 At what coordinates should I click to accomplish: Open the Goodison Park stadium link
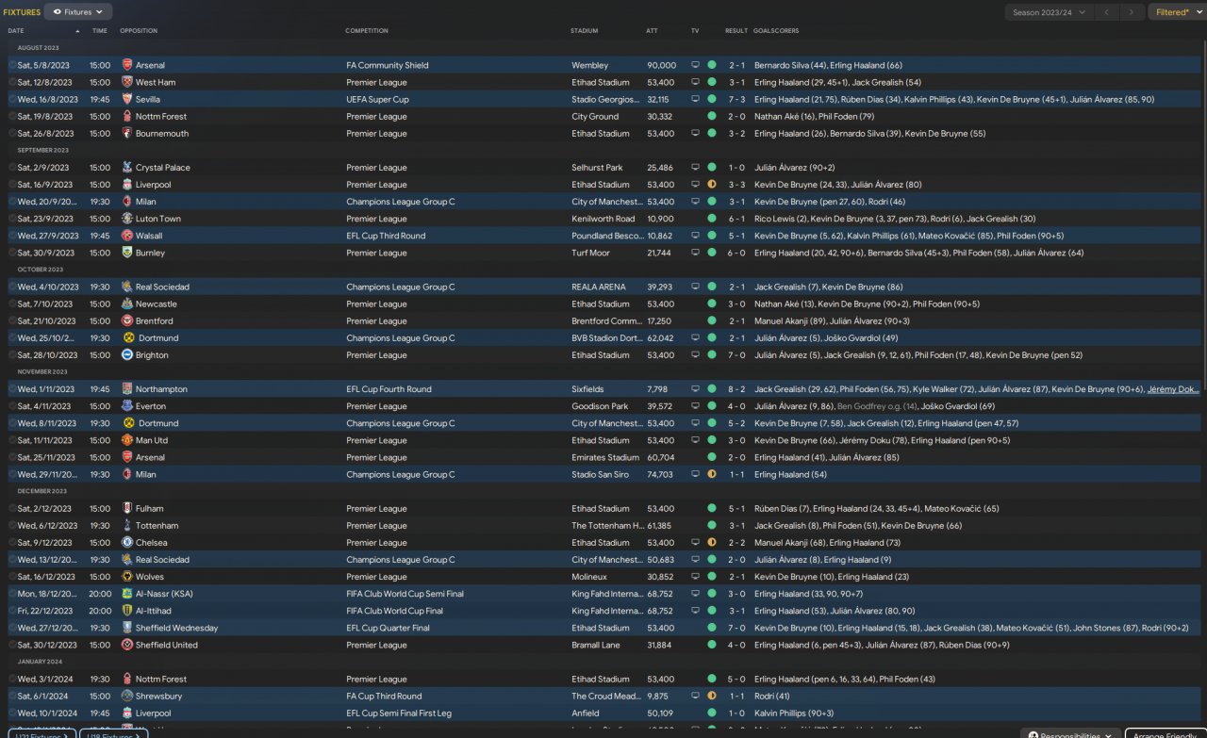[x=600, y=406]
